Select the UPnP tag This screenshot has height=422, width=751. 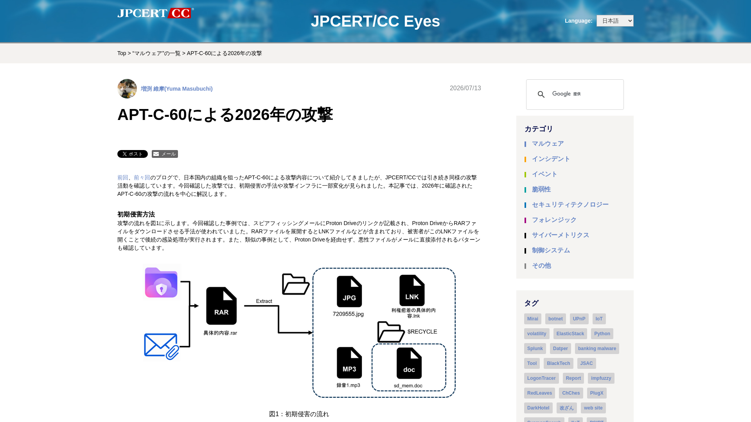pos(579,319)
